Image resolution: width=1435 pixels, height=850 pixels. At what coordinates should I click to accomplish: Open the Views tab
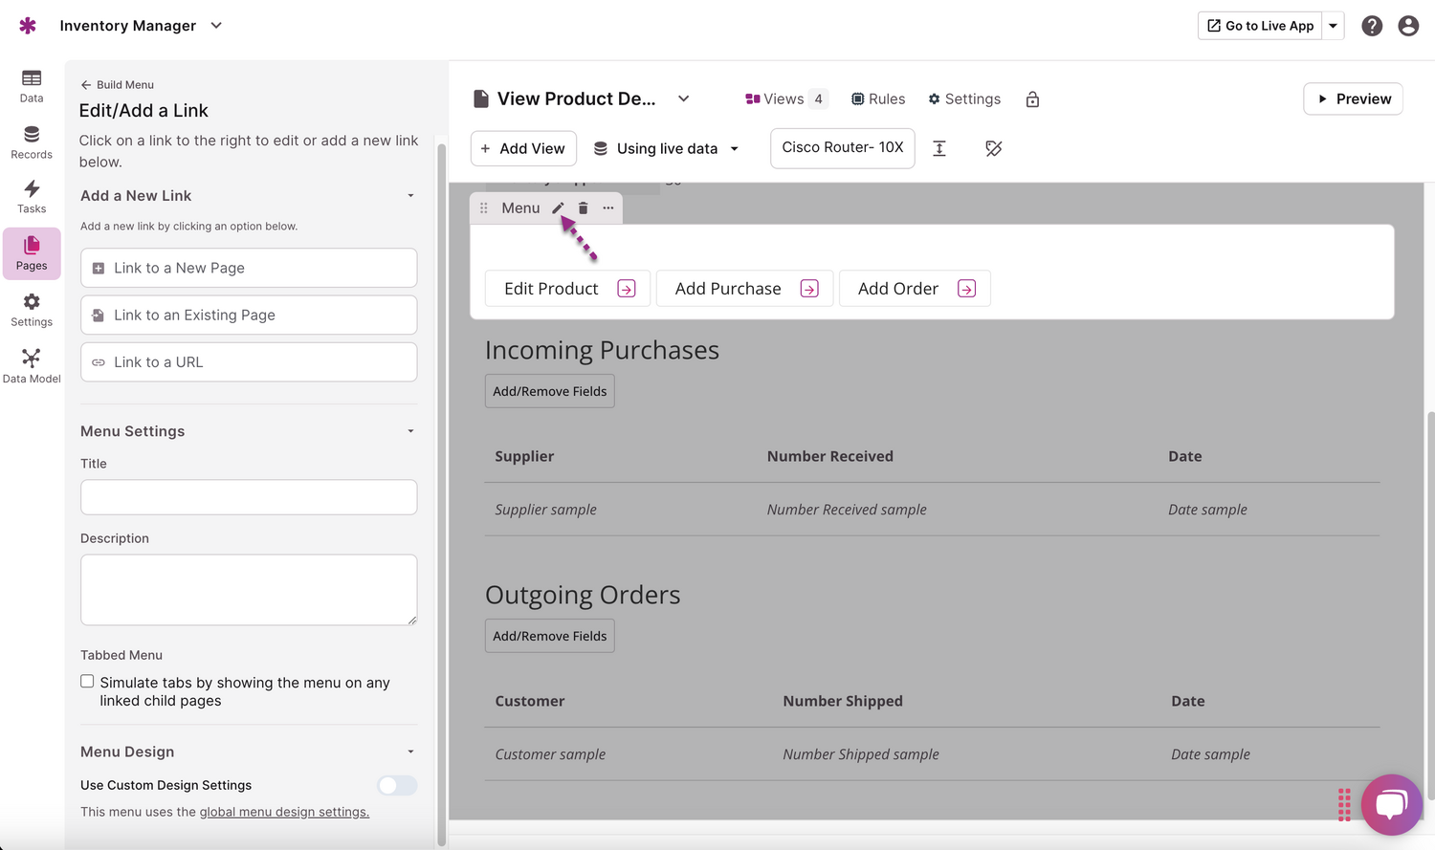(784, 99)
